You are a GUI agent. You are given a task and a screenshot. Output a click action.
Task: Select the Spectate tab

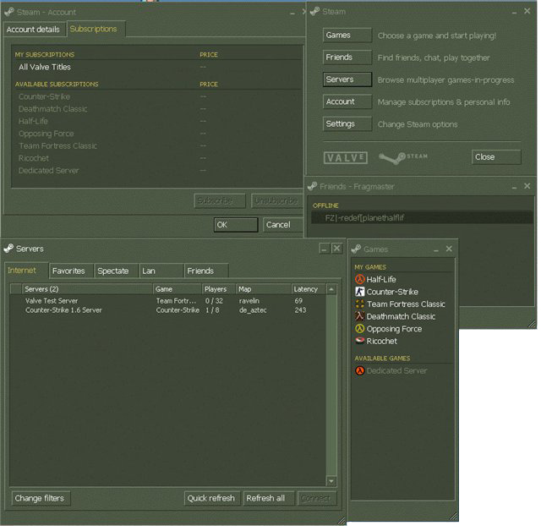(x=113, y=271)
